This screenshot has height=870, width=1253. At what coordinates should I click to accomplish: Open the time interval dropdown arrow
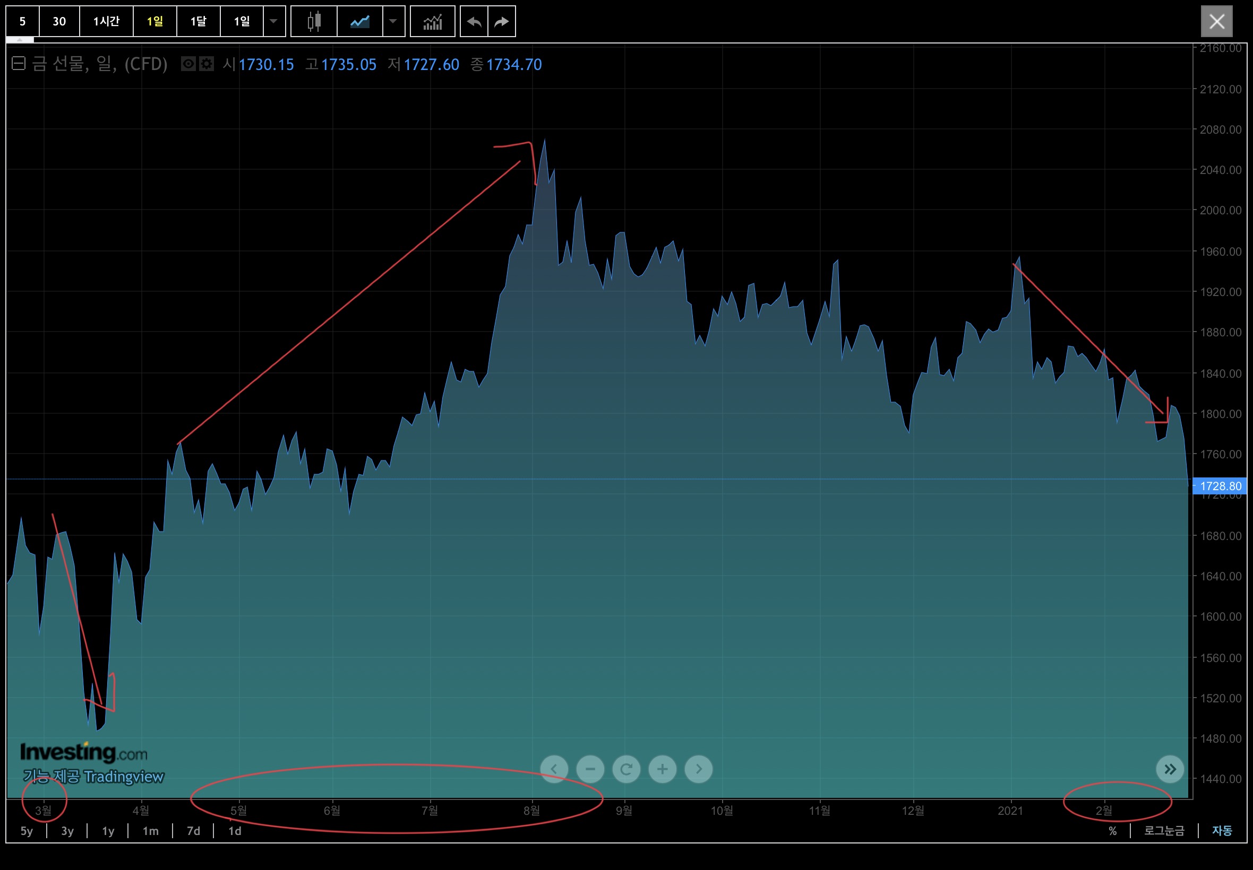coord(274,22)
